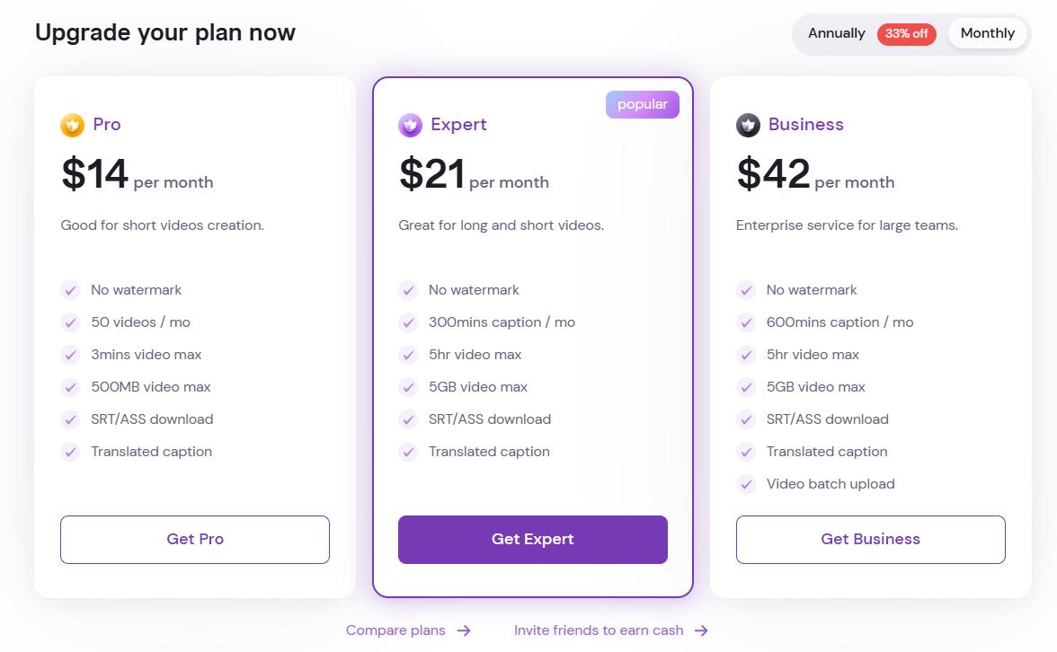Click the Get Pro button
The image size is (1057, 652).
click(195, 540)
